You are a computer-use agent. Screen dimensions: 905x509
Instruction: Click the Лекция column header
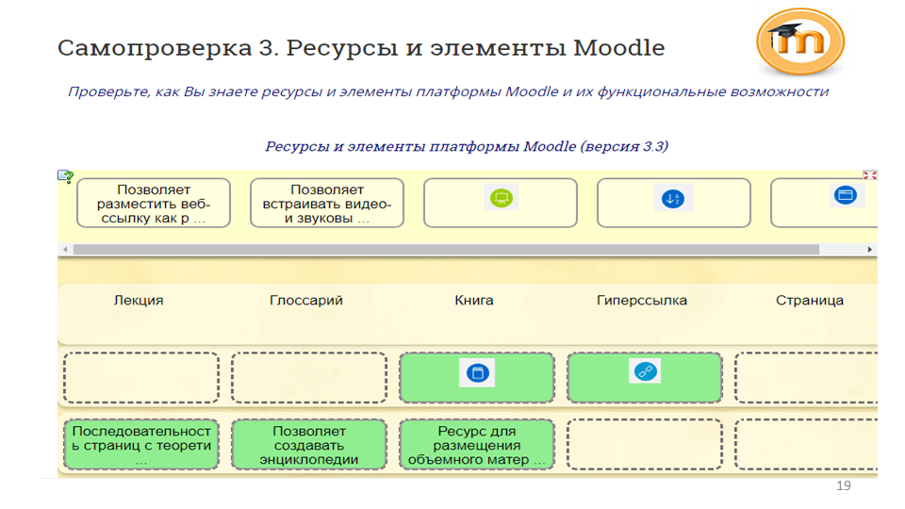(139, 301)
